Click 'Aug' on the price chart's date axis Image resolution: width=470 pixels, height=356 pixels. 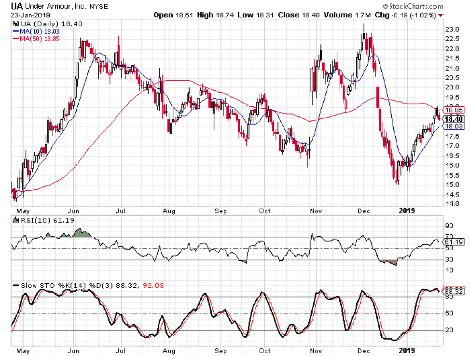pyautogui.click(x=169, y=211)
